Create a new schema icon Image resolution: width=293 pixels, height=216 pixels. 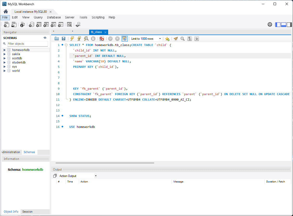pyautogui.click(x=31, y=24)
